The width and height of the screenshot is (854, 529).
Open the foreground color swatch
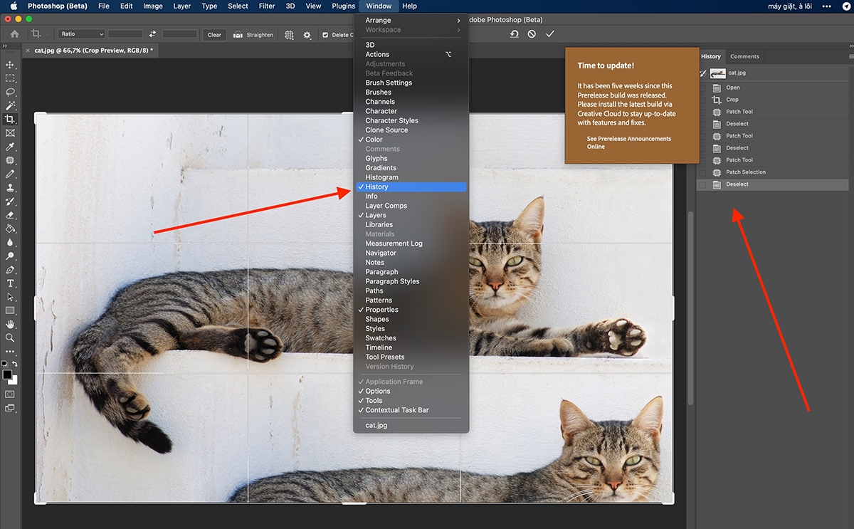click(x=7, y=374)
